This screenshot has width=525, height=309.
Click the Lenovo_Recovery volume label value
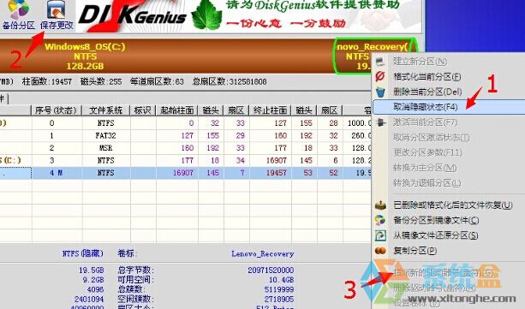(x=262, y=253)
